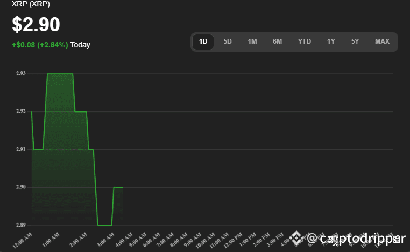
Task: Click the 2.93 y-axis label
Action: click(x=21, y=74)
